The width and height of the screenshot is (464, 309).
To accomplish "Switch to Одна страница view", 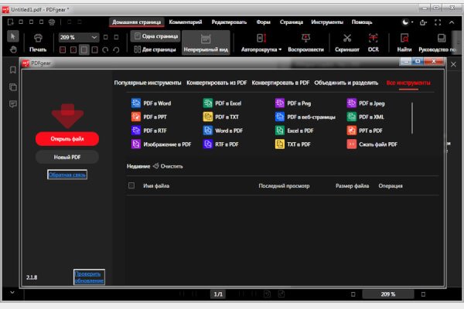I will click(155, 36).
